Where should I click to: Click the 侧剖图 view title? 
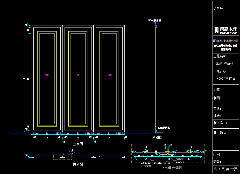[x=157, y=137]
